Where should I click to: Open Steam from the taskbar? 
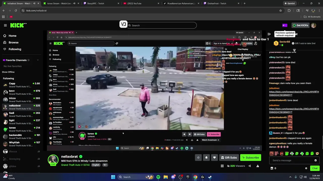pos(210,177)
